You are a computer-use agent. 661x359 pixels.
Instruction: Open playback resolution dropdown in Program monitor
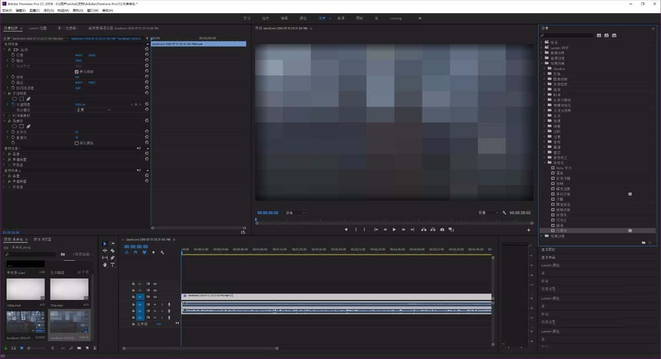[x=488, y=213]
